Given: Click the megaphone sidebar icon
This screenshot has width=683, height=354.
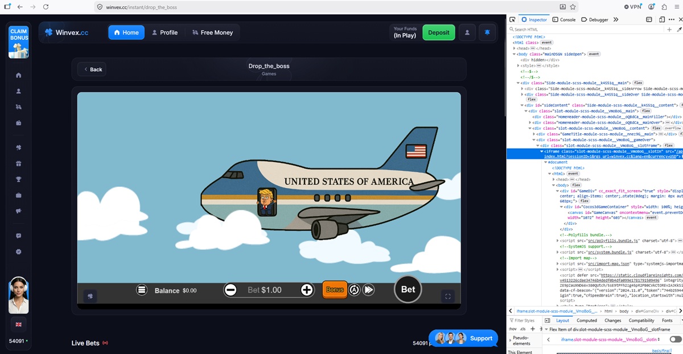Looking at the screenshot, I should [19, 211].
